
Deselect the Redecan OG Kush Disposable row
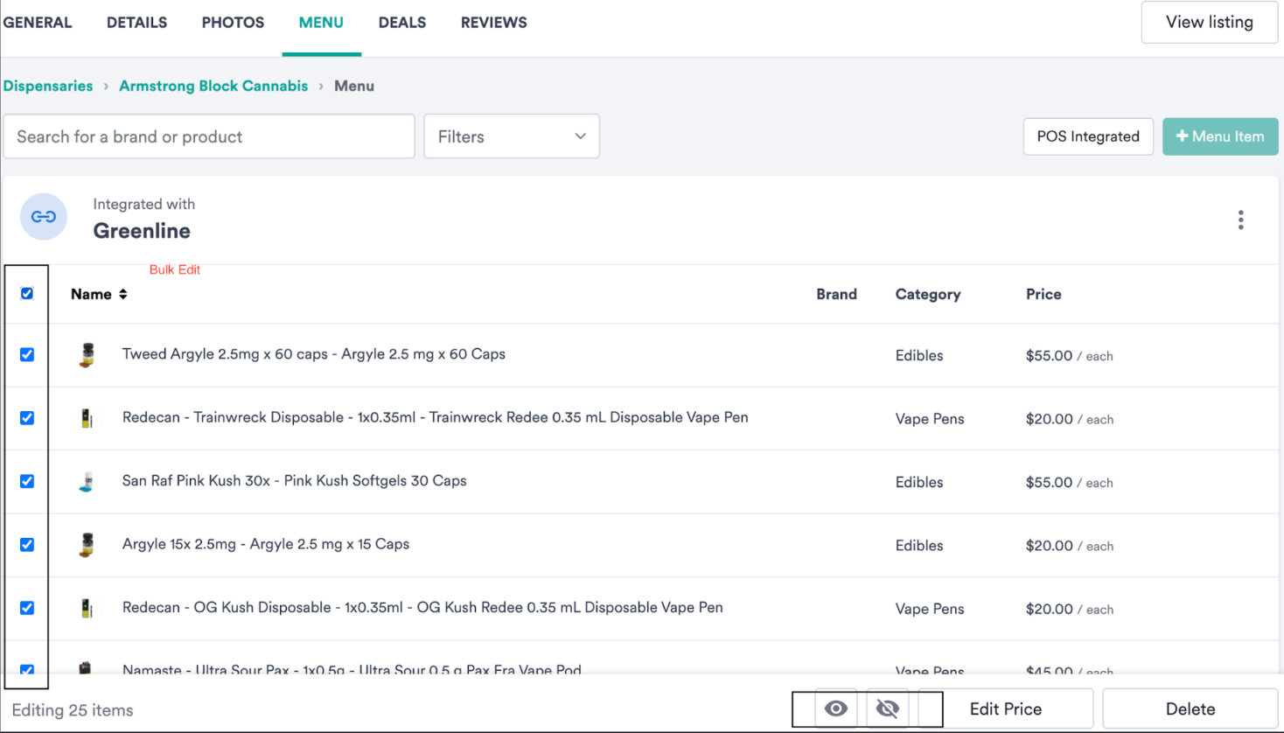[x=27, y=608]
